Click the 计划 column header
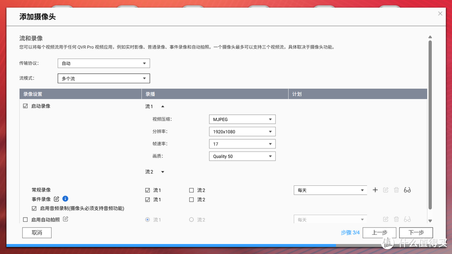The image size is (452, 254). [x=297, y=94]
